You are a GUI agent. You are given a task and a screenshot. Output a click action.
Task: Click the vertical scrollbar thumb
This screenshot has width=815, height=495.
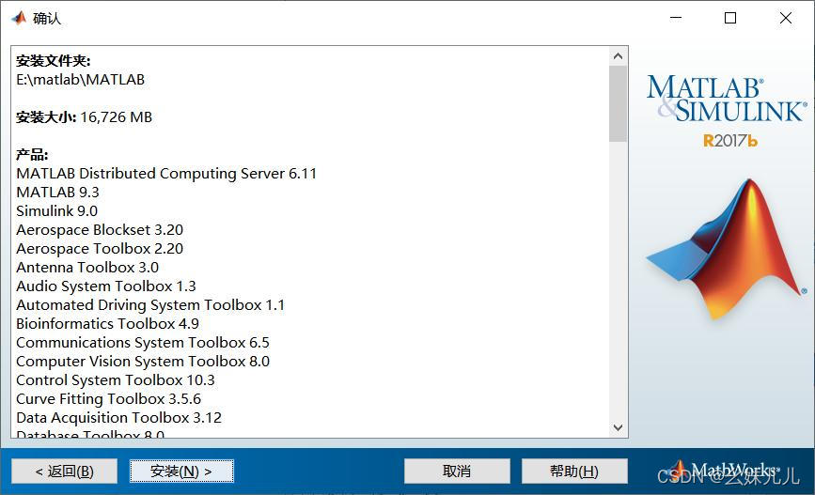pos(618,103)
